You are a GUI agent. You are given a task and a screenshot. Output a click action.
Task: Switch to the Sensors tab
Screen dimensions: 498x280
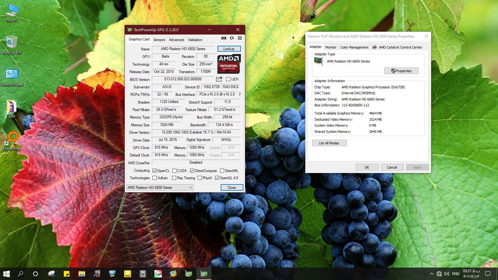pos(159,40)
